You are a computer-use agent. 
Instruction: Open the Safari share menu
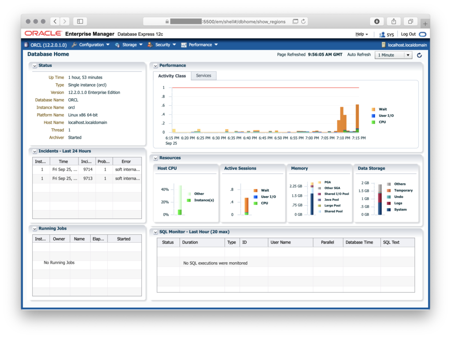tap(394, 21)
